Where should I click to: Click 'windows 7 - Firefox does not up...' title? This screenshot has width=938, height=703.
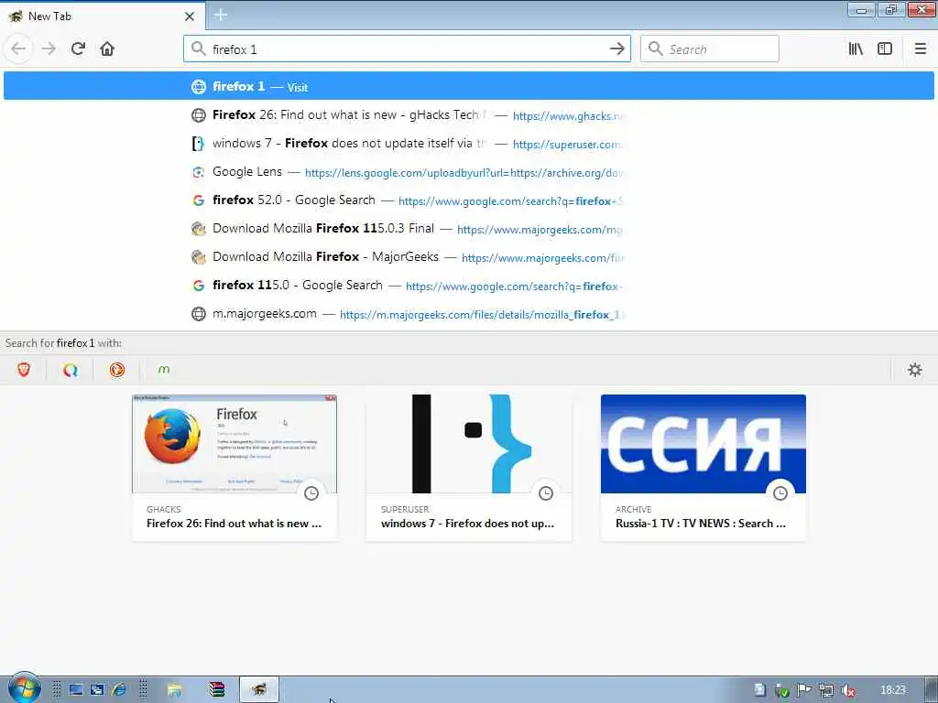pyautogui.click(x=468, y=524)
